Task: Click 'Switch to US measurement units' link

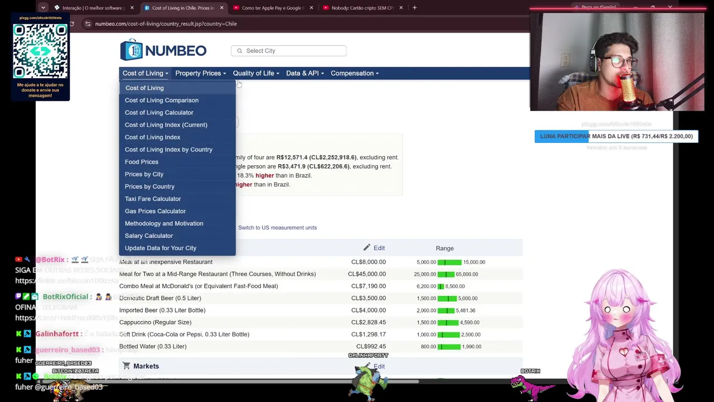Action: coord(277,227)
